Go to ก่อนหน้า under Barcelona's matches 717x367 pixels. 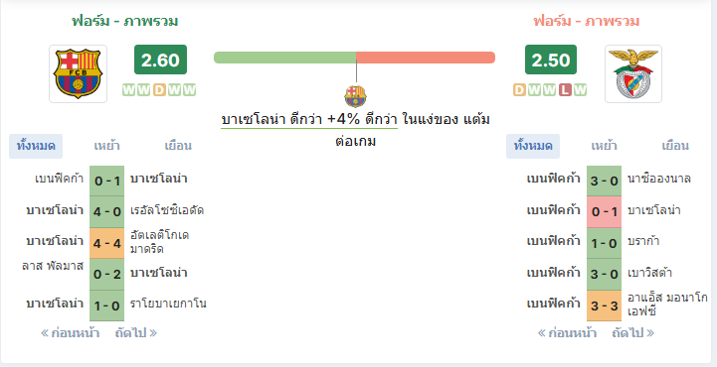(70, 333)
